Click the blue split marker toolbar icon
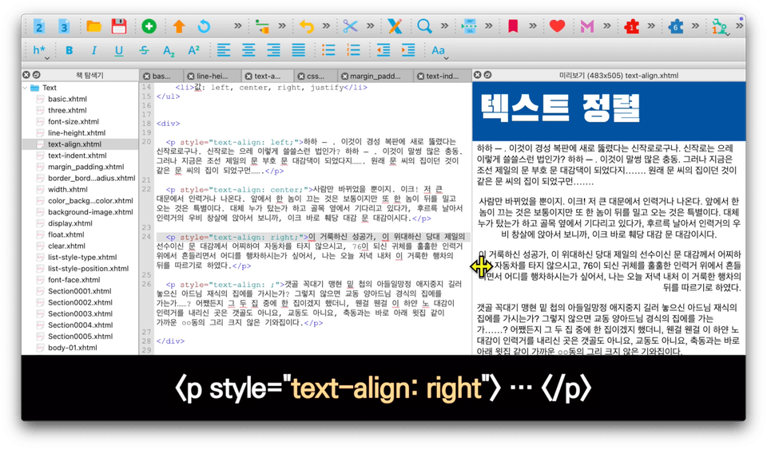The width and height of the screenshot is (767, 449). tap(469, 26)
